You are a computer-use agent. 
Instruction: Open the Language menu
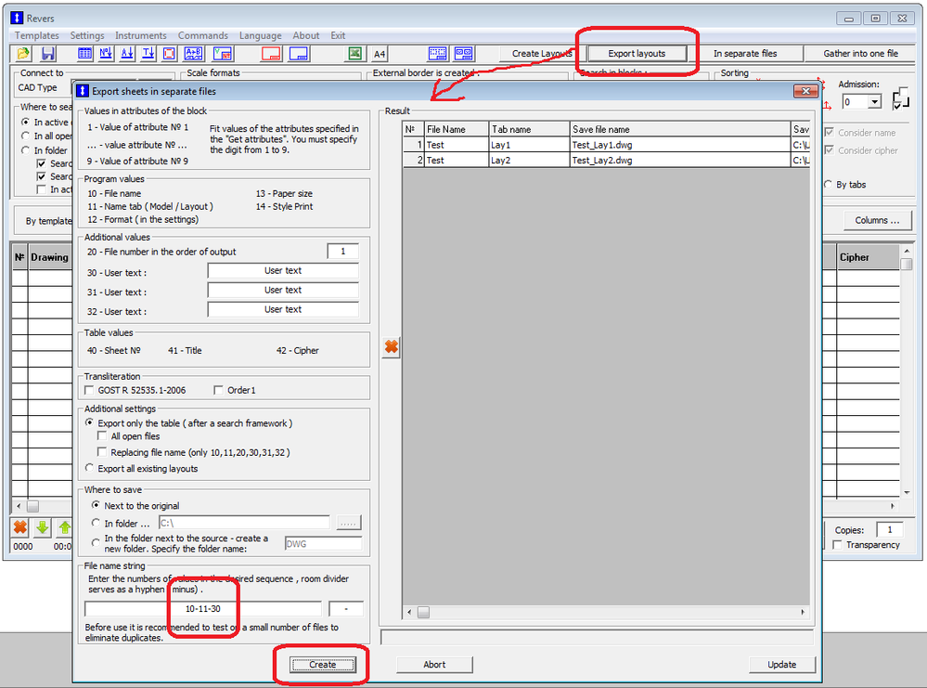click(x=260, y=35)
